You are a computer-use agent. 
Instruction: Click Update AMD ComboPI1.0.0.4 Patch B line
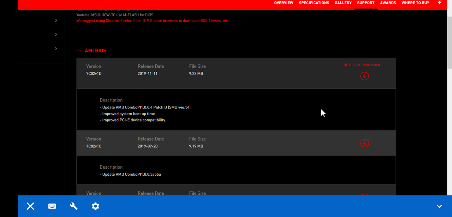click(145, 107)
